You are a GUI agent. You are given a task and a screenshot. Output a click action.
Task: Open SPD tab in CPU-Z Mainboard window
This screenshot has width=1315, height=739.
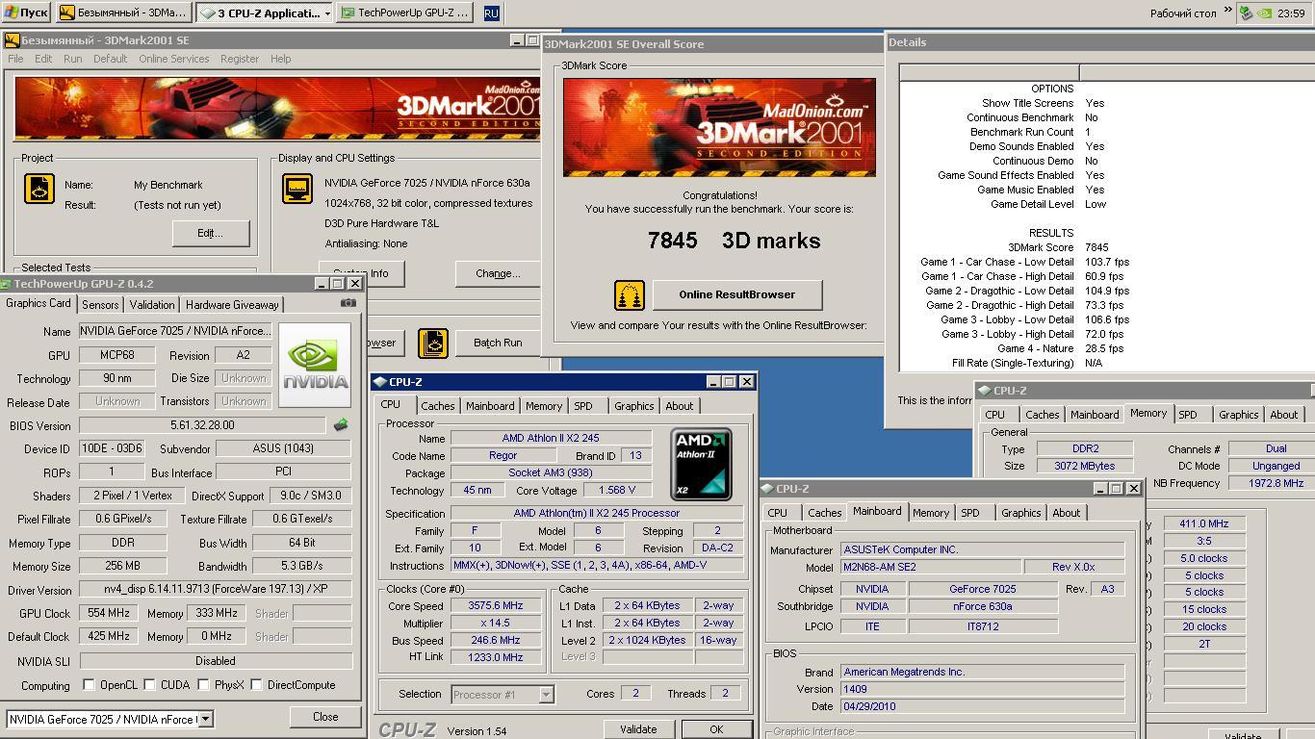(970, 513)
